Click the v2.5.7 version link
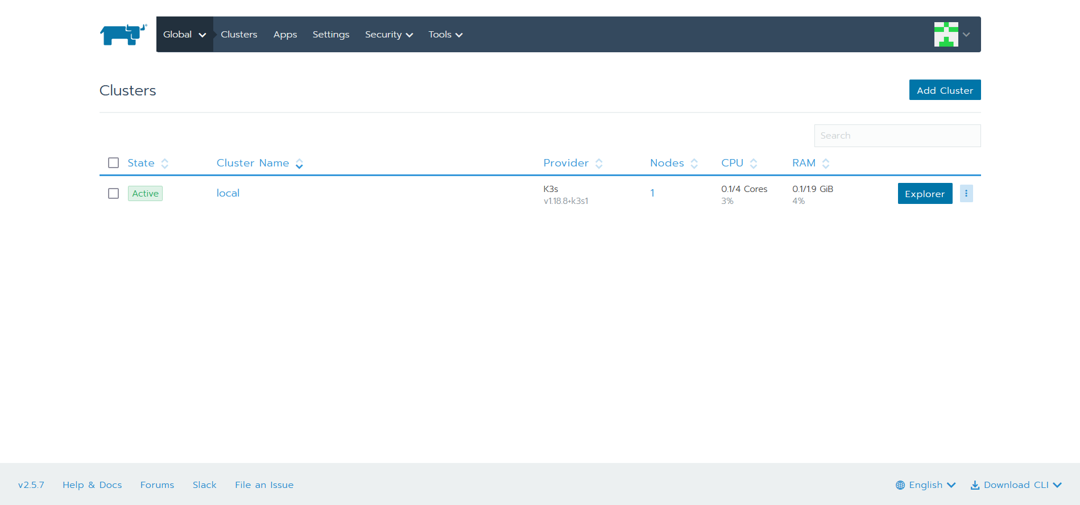The width and height of the screenshot is (1080, 505). [31, 485]
